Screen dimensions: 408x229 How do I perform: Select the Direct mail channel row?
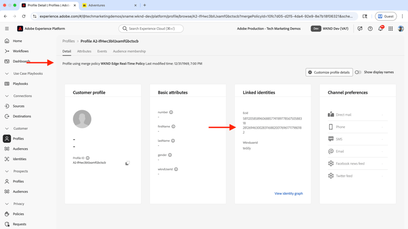click(x=358, y=114)
